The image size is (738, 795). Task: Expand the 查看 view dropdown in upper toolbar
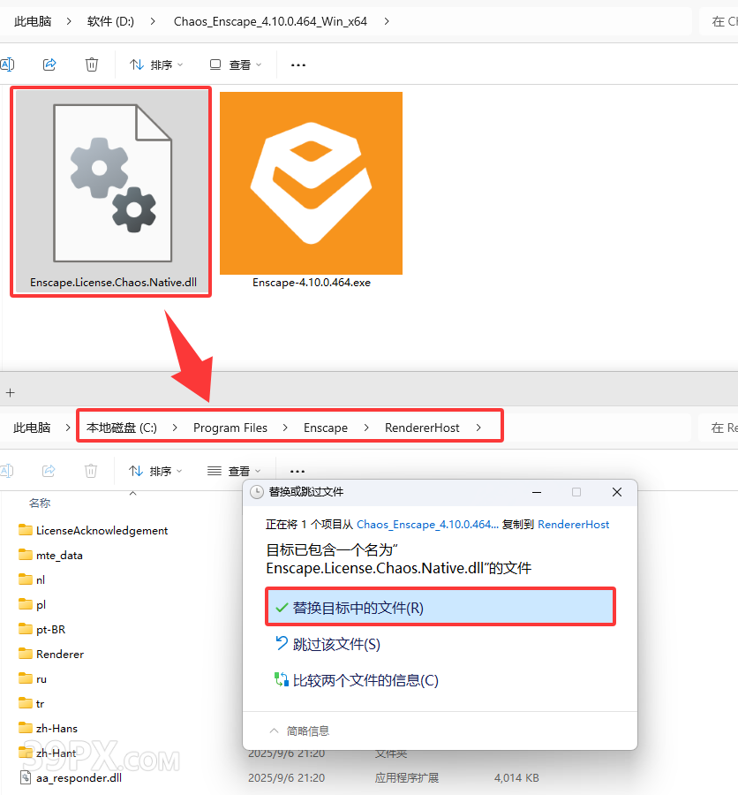(x=235, y=64)
